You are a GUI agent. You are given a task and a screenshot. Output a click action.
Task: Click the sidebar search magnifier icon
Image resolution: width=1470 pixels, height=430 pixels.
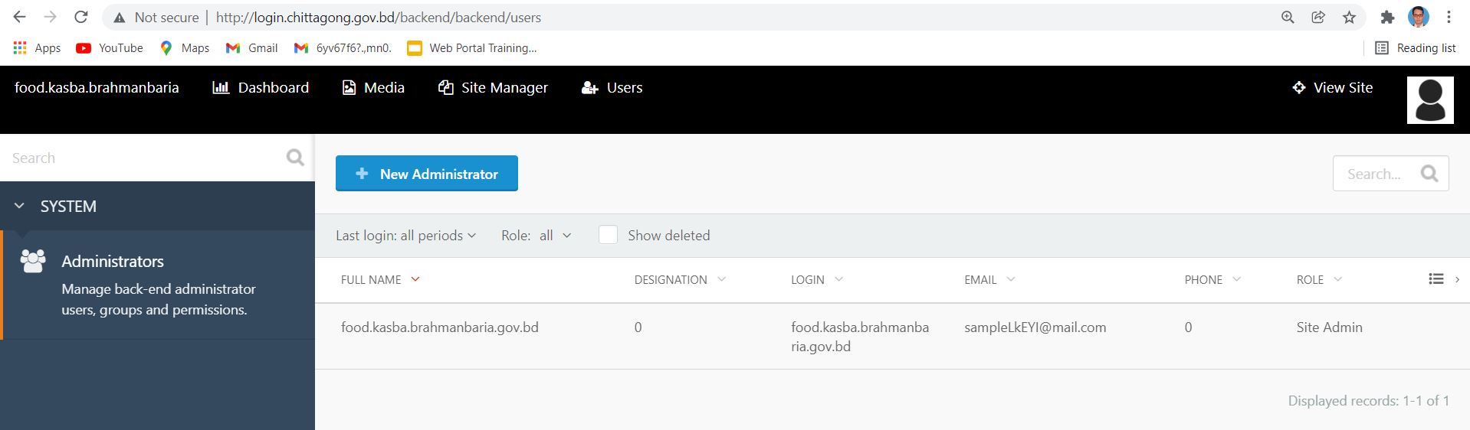295,158
